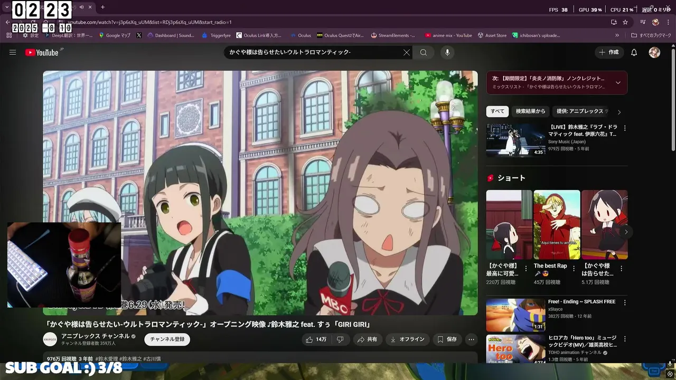676x380 pixels.
Task: Bookmark this page with star icon
Action: 625,22
